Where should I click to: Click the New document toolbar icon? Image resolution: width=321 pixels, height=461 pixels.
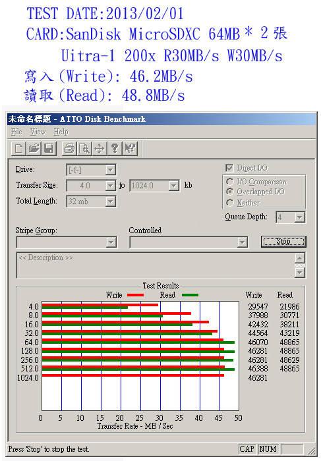point(18,148)
